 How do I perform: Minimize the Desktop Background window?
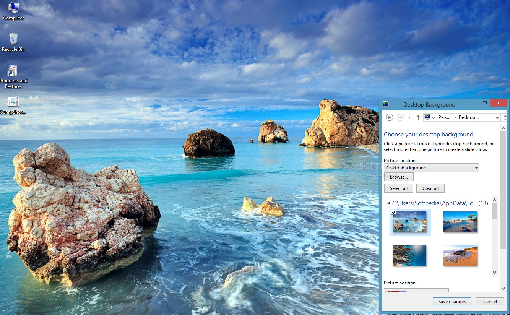click(x=474, y=103)
